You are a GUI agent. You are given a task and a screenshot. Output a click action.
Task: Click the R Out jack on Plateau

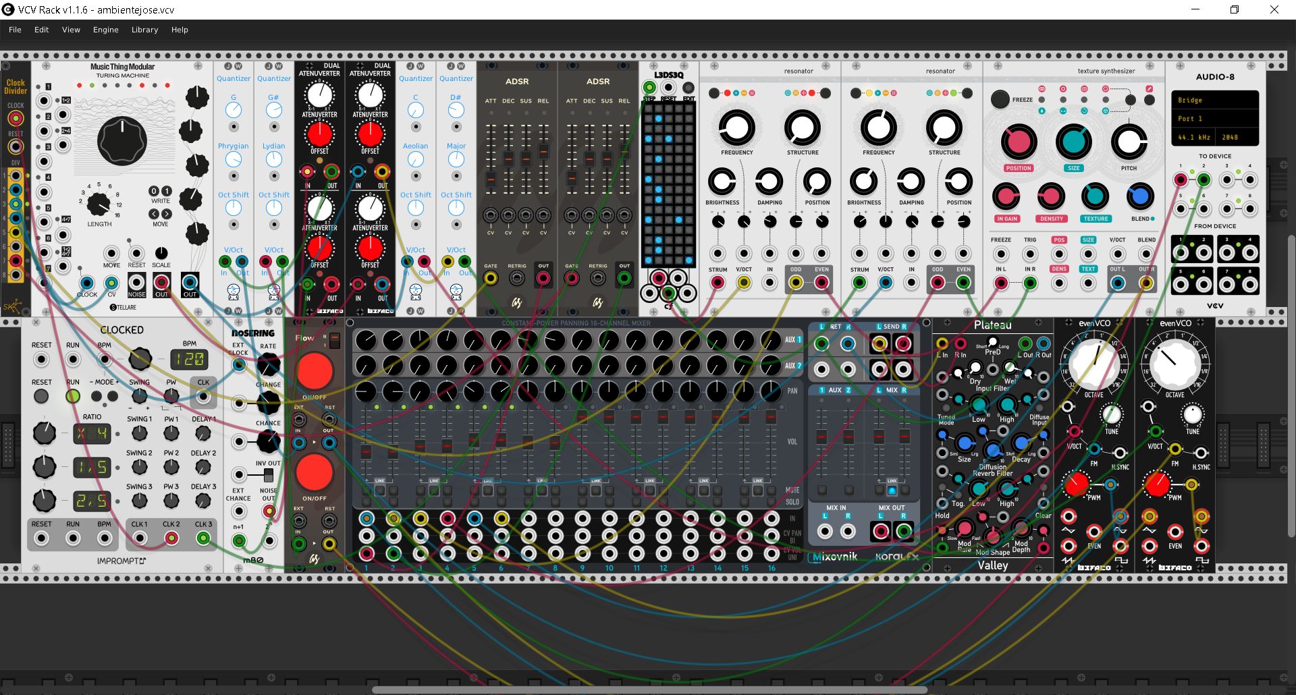click(1044, 343)
